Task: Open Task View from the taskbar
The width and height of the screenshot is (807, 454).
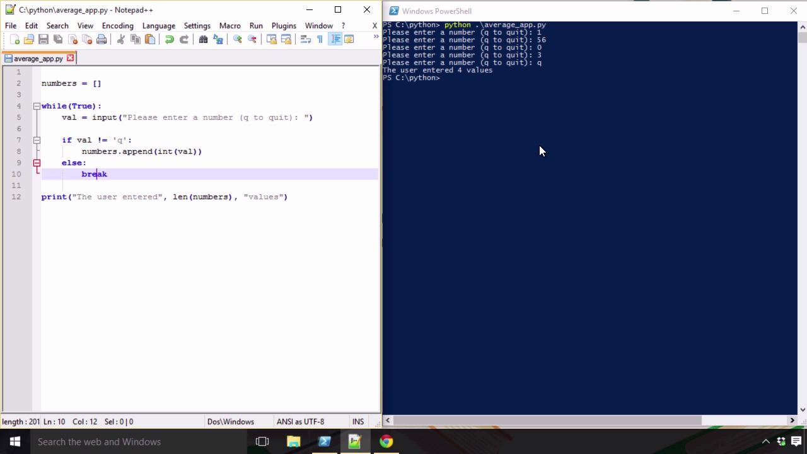Action: click(262, 441)
